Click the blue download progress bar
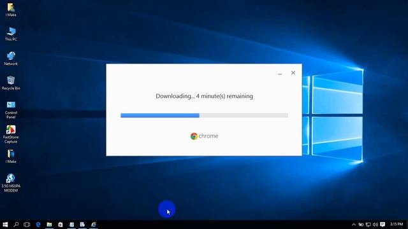 [x=204, y=116]
